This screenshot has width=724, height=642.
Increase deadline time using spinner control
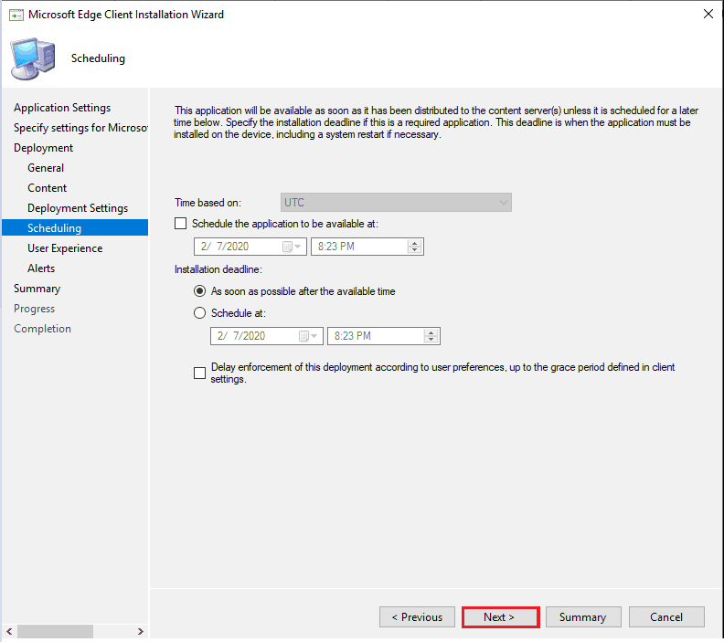(431, 332)
